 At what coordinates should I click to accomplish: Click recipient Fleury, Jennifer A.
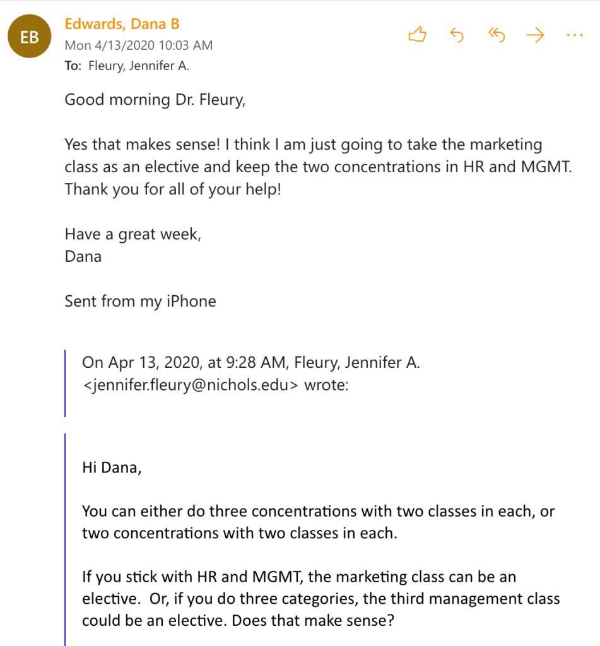tap(138, 66)
